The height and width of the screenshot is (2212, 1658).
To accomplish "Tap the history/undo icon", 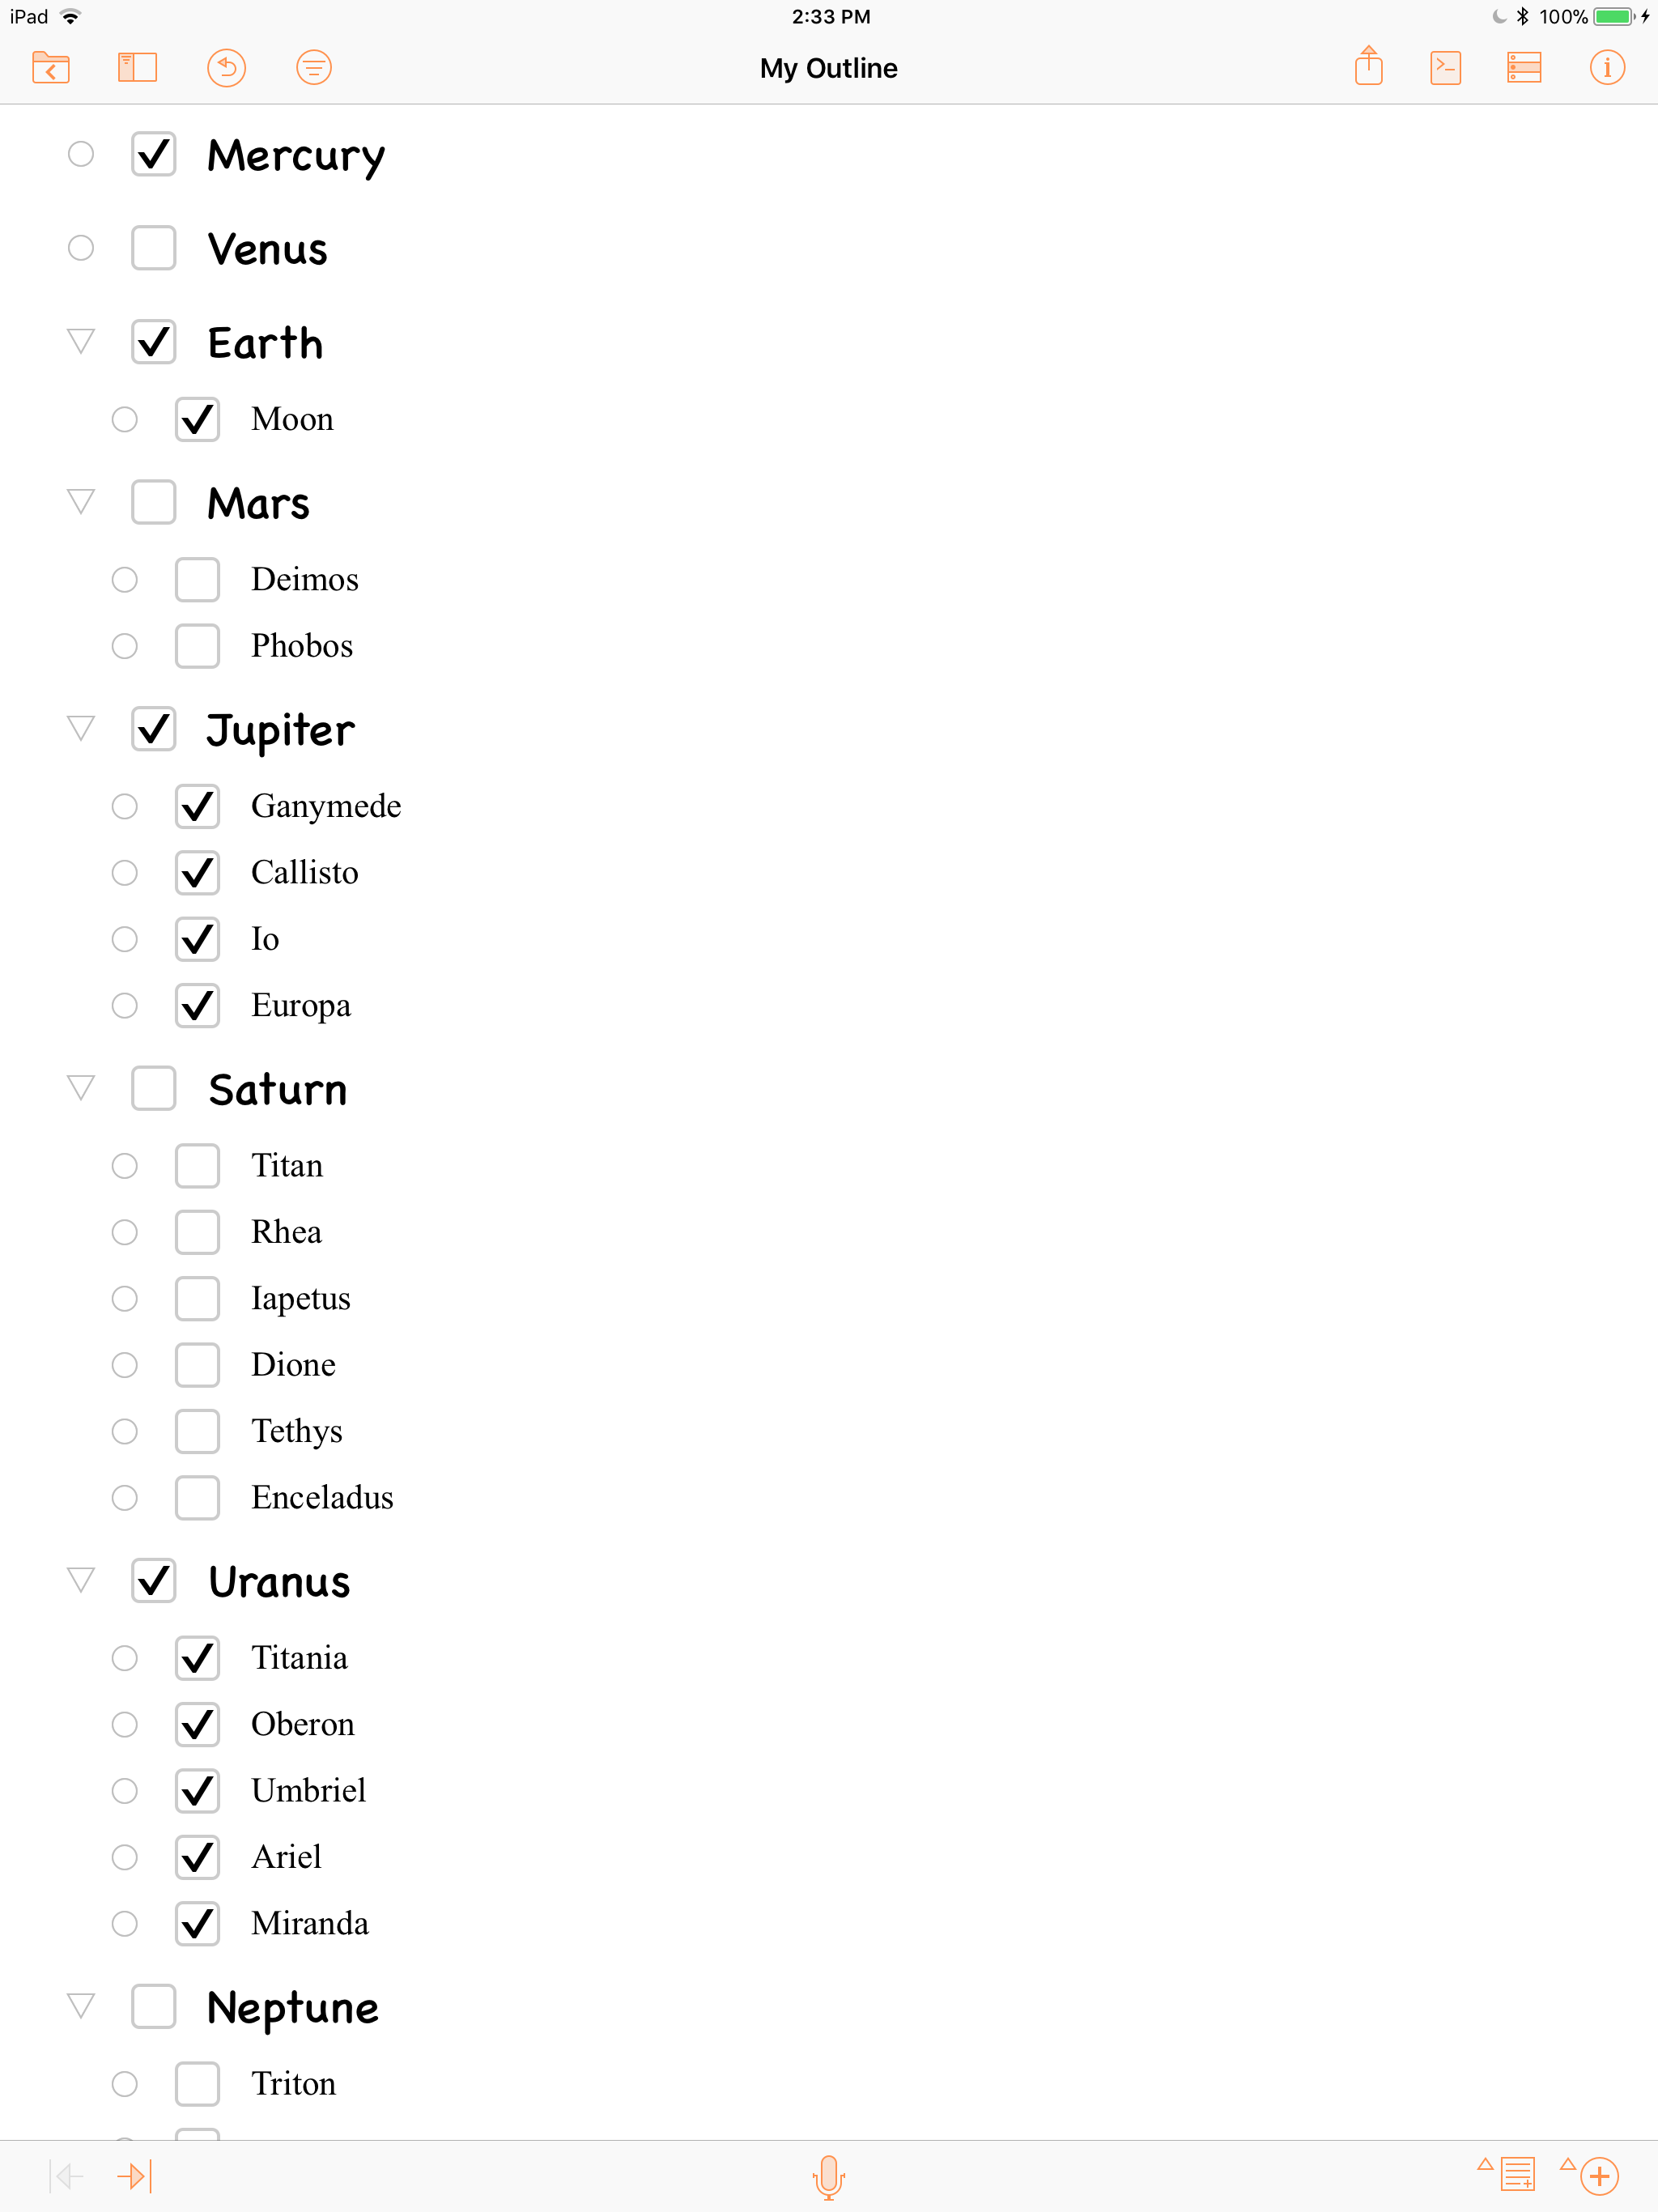I will click(x=227, y=66).
